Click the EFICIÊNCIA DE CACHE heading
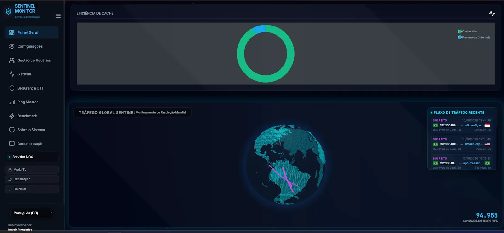This screenshot has width=504, height=233. [x=95, y=13]
